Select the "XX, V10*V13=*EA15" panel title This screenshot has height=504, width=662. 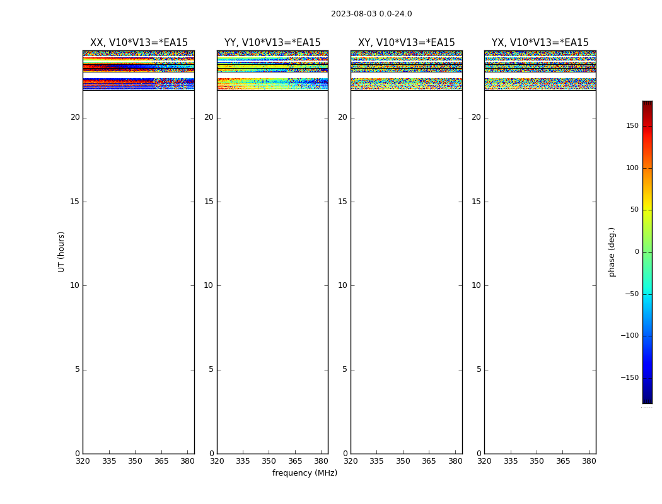coord(139,43)
